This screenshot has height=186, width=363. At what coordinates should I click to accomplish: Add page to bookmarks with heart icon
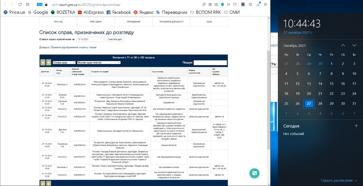point(235,4)
